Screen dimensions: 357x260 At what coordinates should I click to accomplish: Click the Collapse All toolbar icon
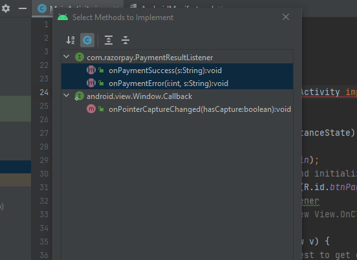pos(125,40)
